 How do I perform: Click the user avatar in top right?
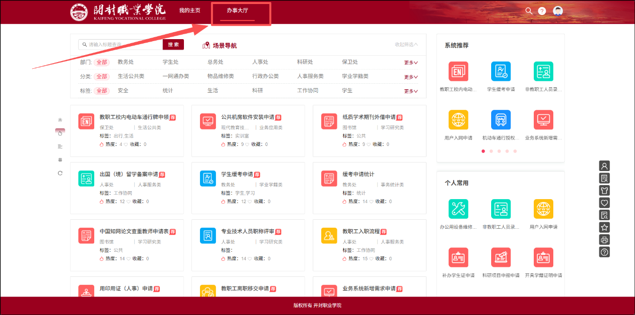point(558,11)
